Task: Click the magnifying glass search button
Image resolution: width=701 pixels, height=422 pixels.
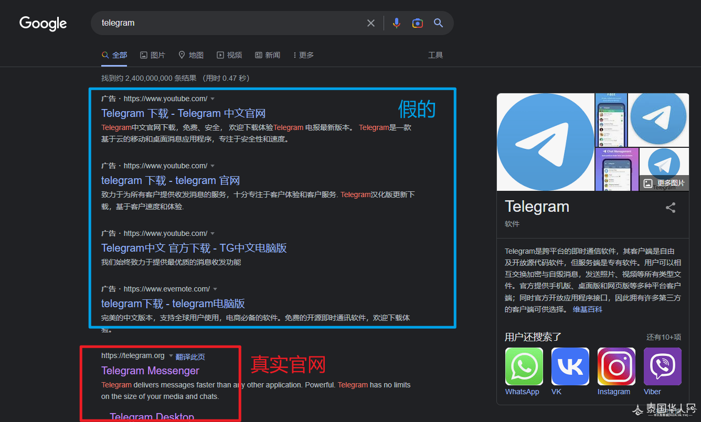Action: pos(439,23)
